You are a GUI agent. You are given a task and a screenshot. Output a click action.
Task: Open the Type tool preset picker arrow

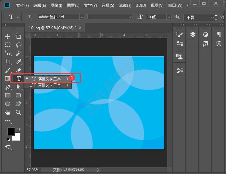pos(18,17)
